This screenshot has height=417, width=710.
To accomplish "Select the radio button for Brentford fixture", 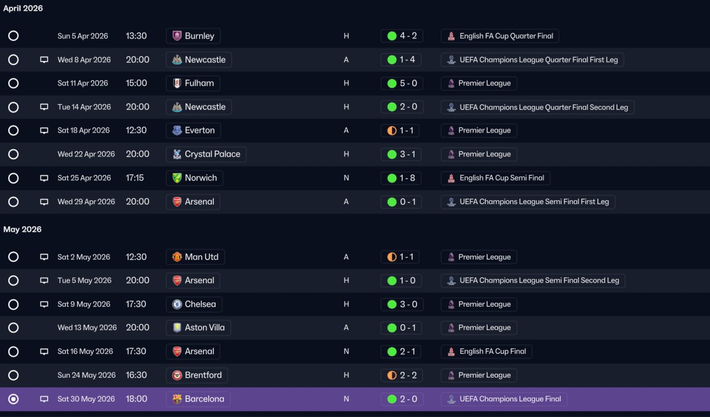I will (13, 375).
